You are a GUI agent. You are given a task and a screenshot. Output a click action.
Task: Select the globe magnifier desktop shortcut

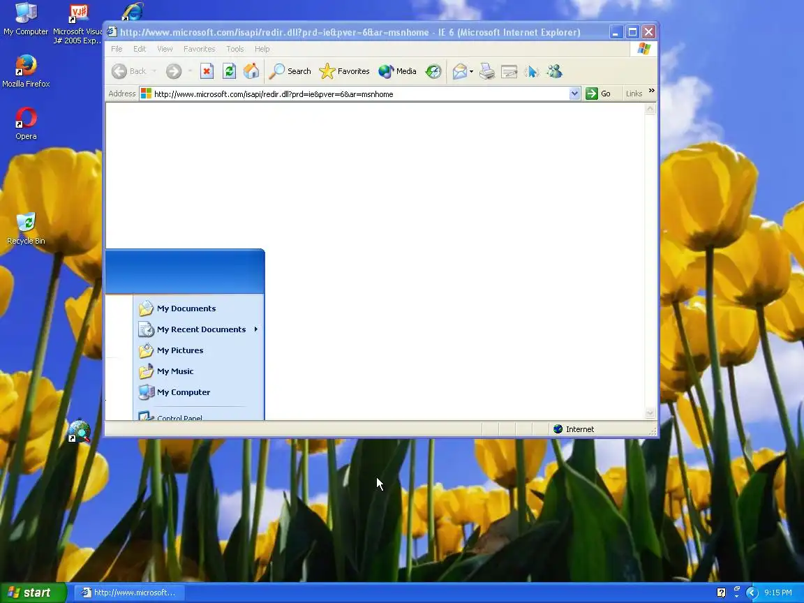click(x=79, y=431)
